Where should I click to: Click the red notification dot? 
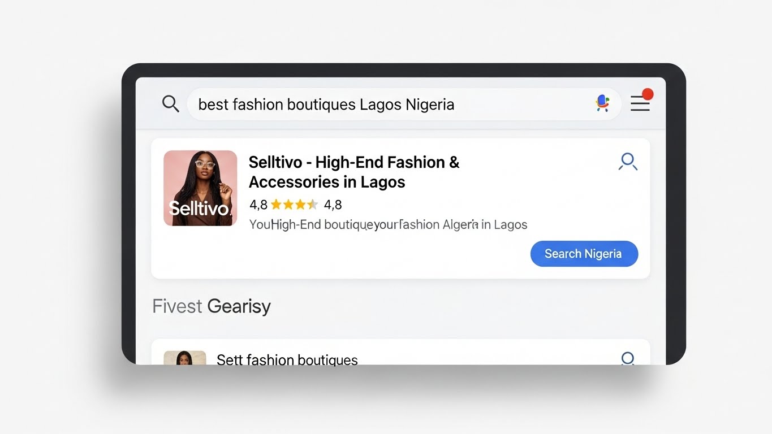click(648, 94)
